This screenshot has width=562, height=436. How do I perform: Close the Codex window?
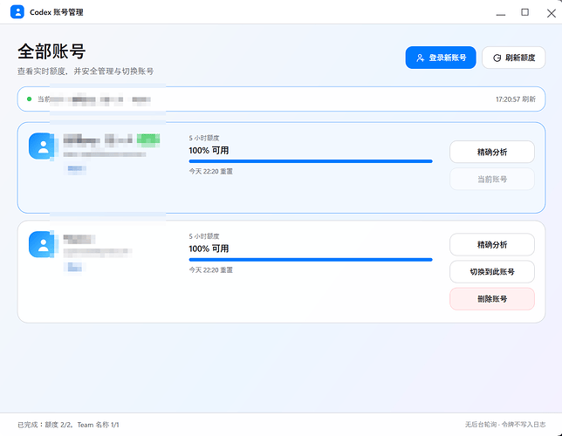pyautogui.click(x=552, y=13)
